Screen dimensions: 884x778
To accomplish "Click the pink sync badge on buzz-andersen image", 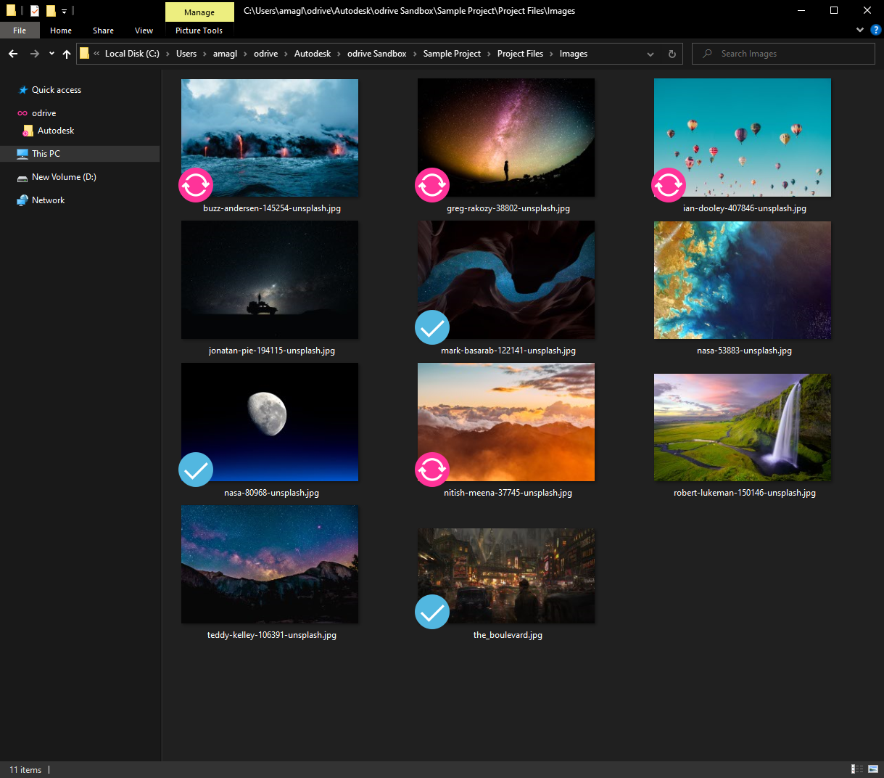I will 196,185.
